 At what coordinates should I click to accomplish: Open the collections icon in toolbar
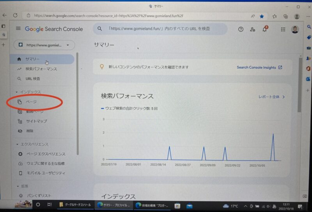[285, 16]
